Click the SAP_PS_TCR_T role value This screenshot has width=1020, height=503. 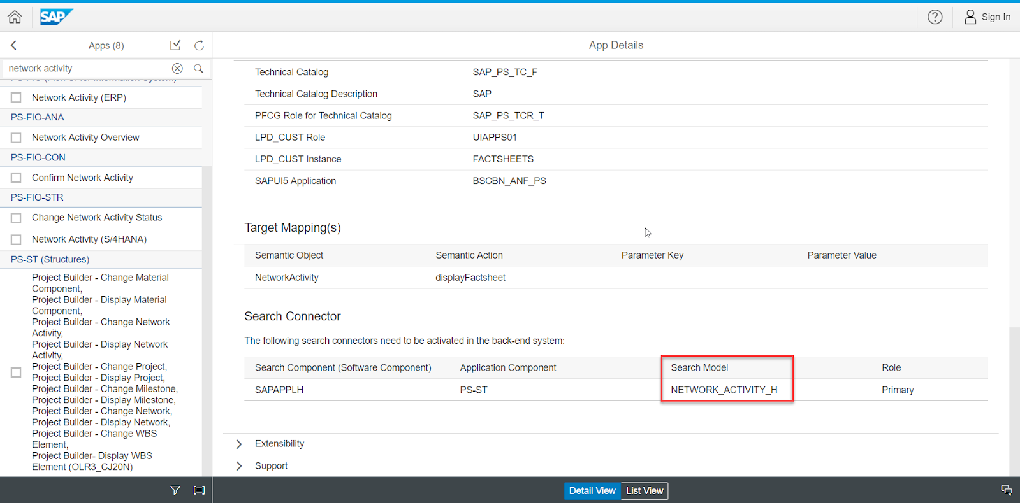(x=508, y=116)
